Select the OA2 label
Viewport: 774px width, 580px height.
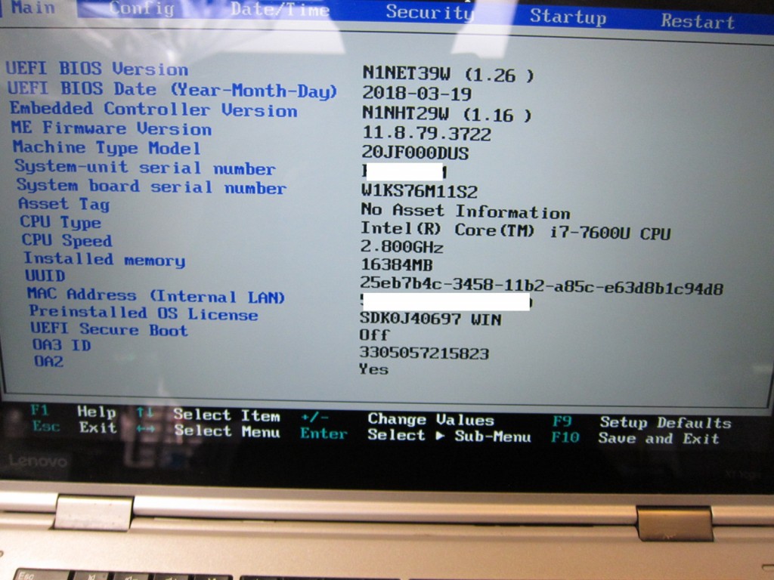pyautogui.click(x=49, y=362)
